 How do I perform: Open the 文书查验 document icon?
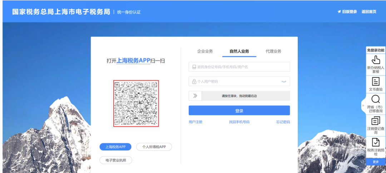(x=376, y=81)
